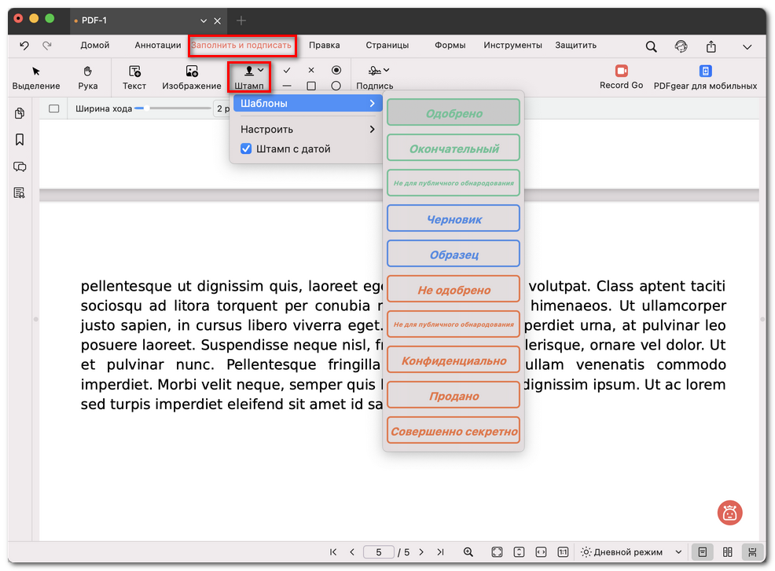Open Record Go screen recorder

pos(621,71)
